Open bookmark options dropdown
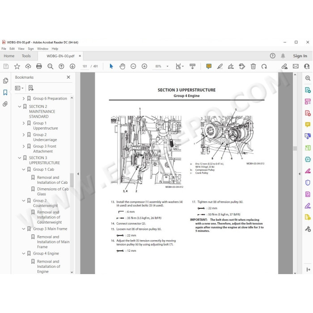Viewport: 313px width, 313px height. pos(19,88)
